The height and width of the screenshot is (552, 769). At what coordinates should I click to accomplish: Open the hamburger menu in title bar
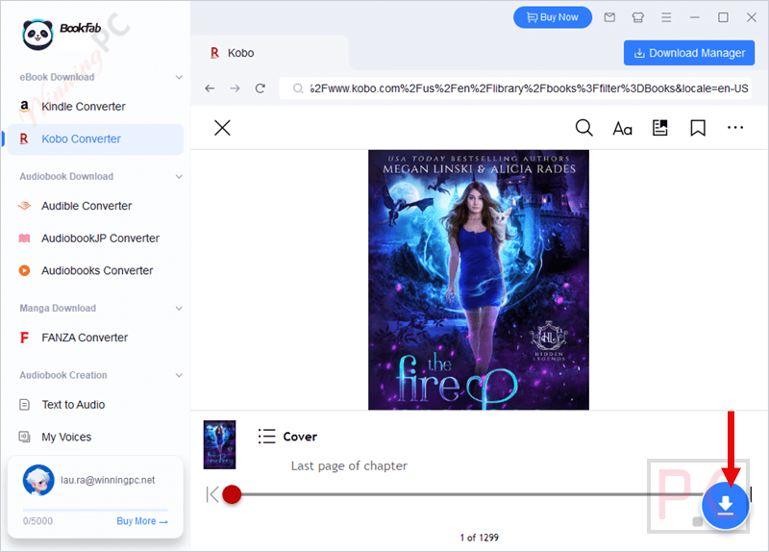point(666,17)
